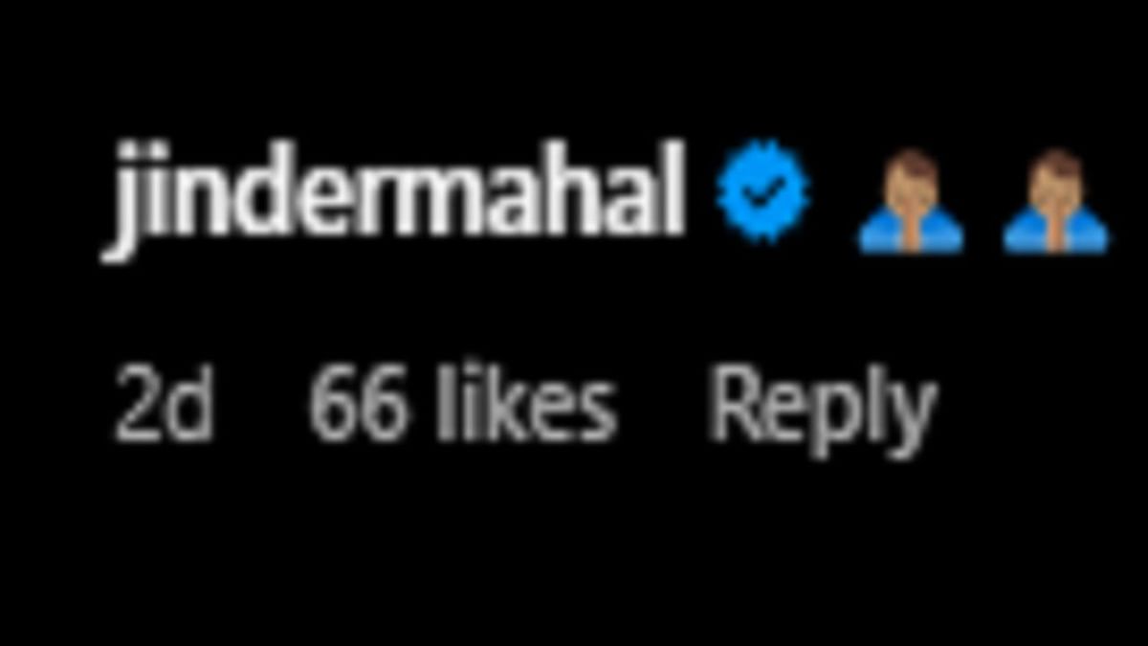
Task: Tap the left emoji with hand on face
Action: click(911, 201)
